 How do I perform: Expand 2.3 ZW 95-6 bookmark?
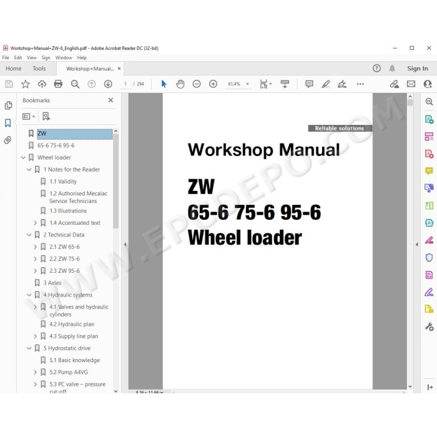35,270
